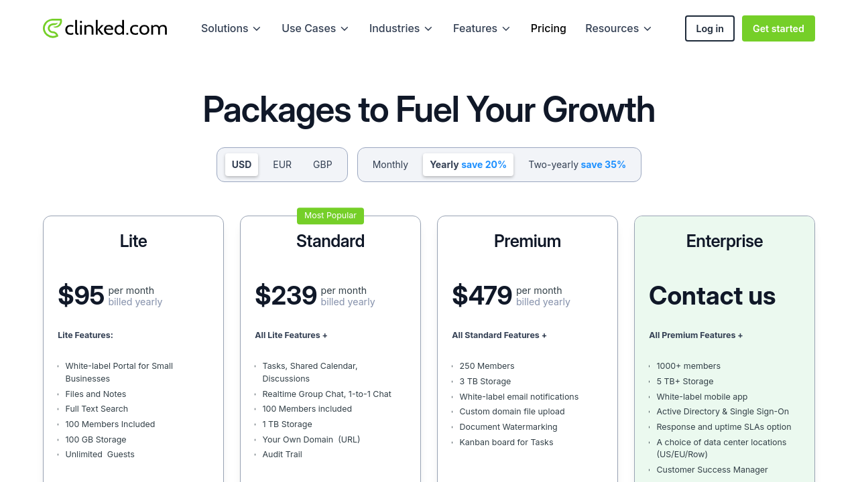Click the chevron arrow beside Features
Viewport: 858px width, 482px height.
pyautogui.click(x=506, y=29)
